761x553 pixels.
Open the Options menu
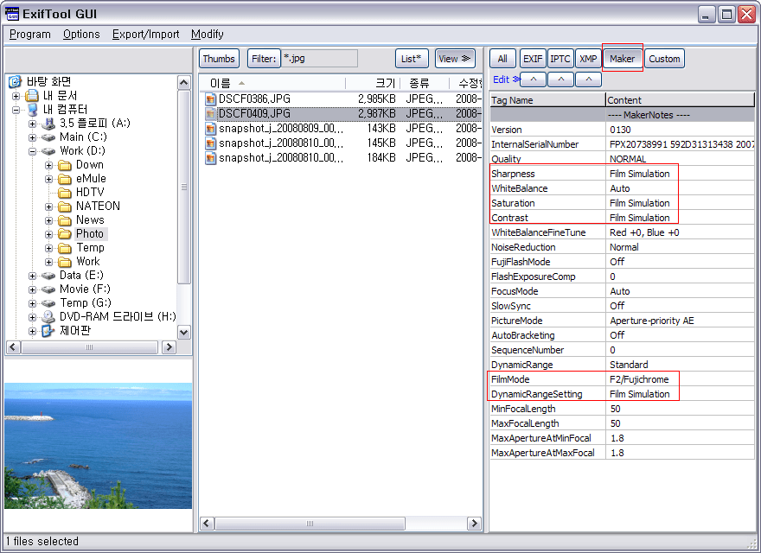tap(81, 35)
